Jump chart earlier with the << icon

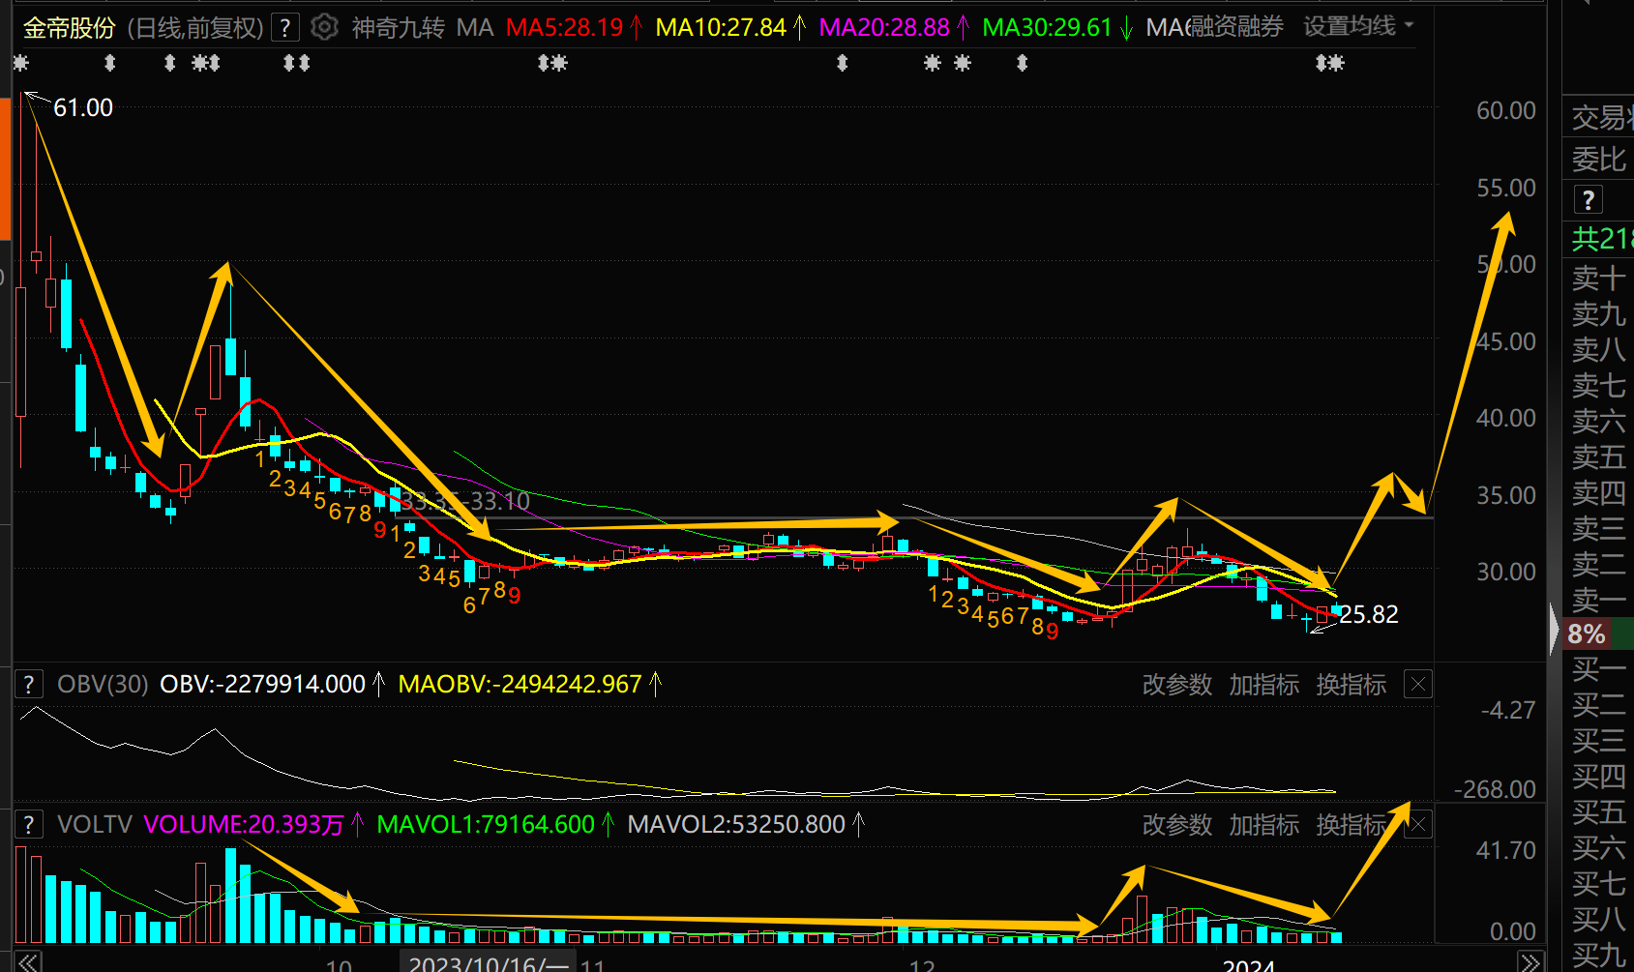[x=27, y=962]
